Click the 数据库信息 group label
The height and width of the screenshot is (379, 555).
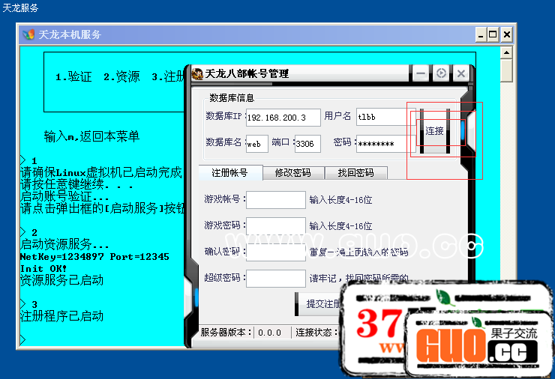pos(232,98)
